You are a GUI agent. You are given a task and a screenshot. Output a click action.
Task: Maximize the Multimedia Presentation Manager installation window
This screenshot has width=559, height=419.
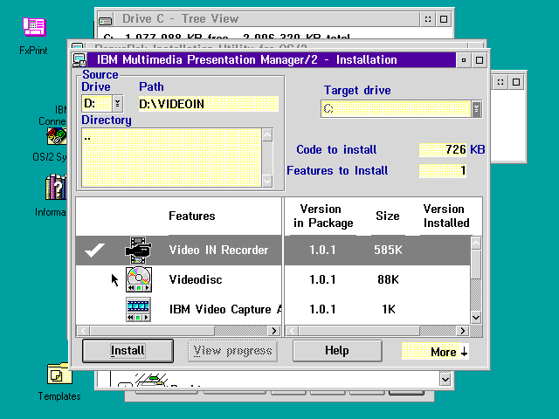pos(480,60)
